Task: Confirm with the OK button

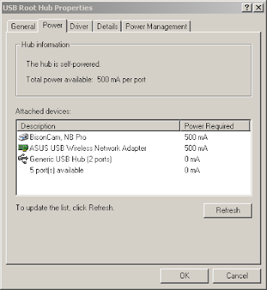Action: [x=185, y=275]
